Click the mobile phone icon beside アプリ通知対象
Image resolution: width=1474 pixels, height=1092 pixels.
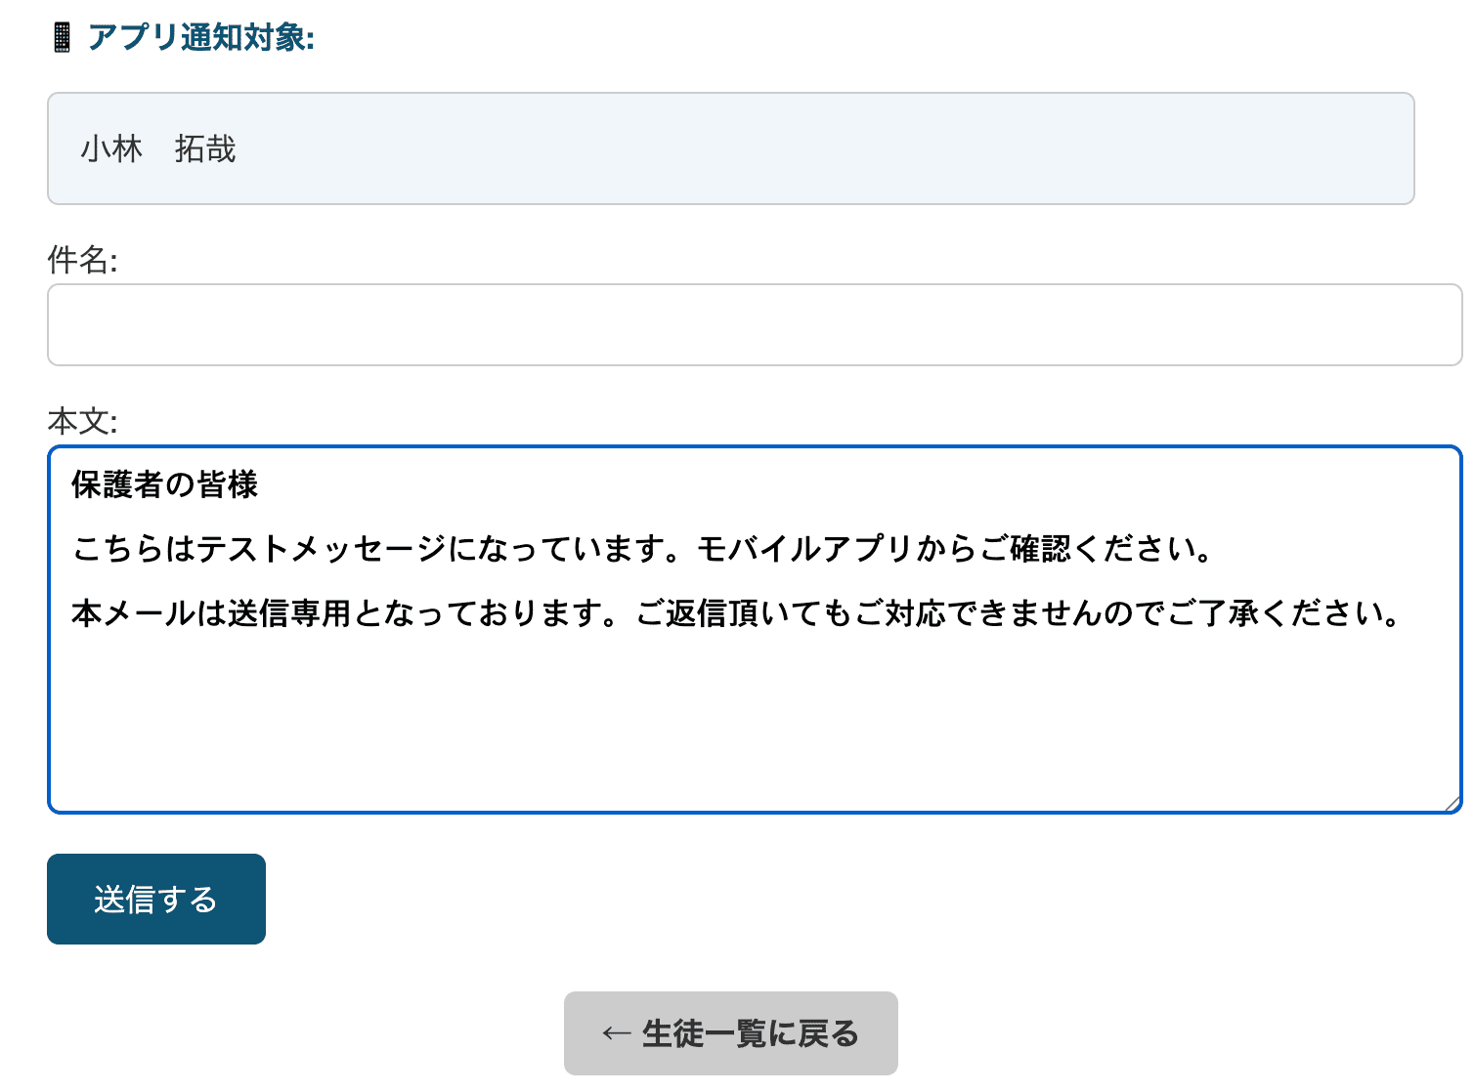pos(63,37)
